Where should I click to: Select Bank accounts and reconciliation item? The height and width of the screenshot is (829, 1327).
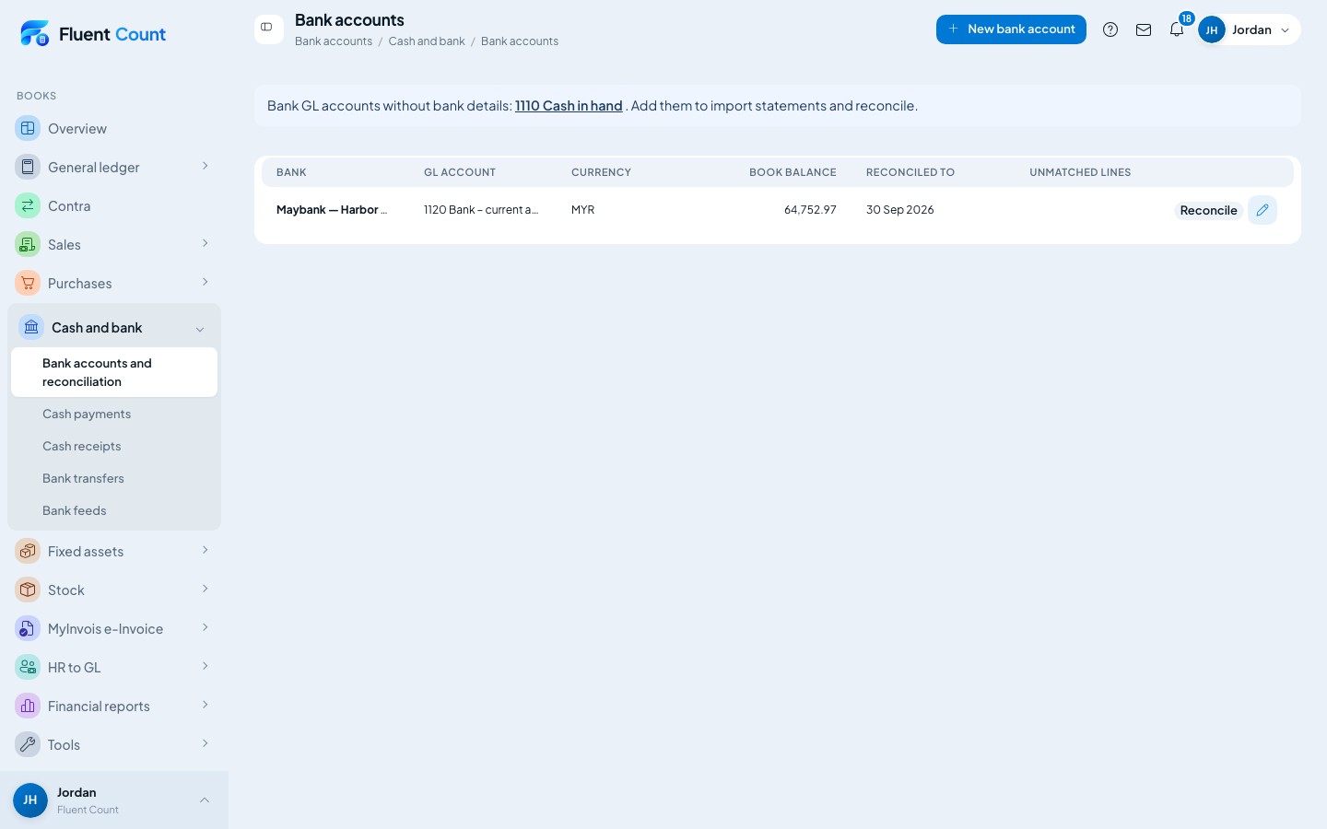click(114, 372)
